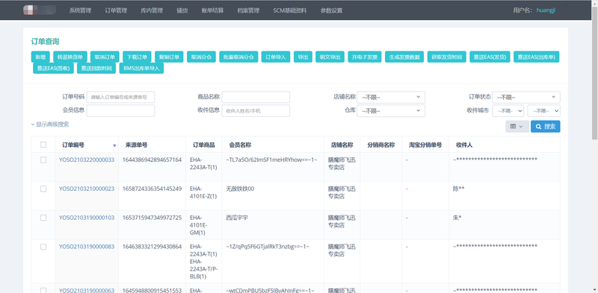Check the row for YOSO2103190000083
This screenshot has width=598, height=293.
43,247
